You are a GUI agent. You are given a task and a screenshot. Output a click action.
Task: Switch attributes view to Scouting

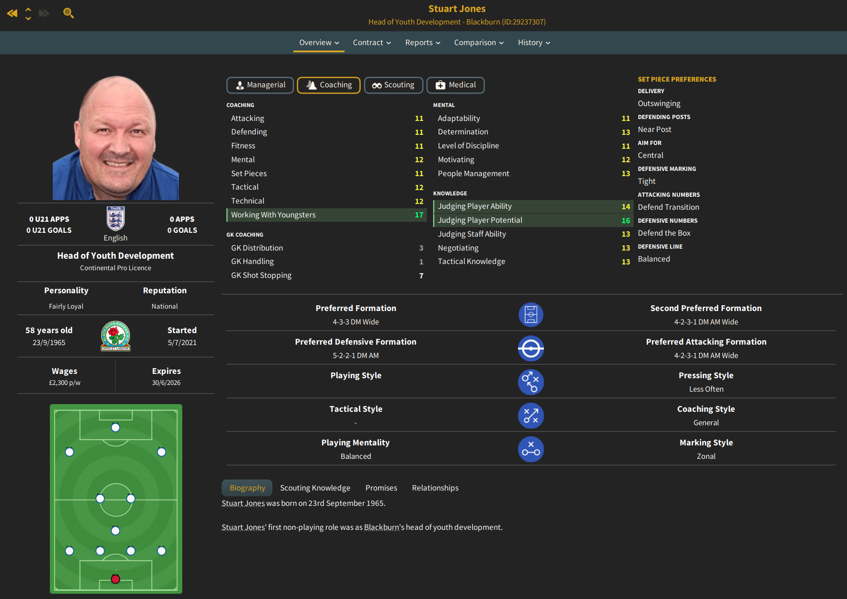point(393,85)
